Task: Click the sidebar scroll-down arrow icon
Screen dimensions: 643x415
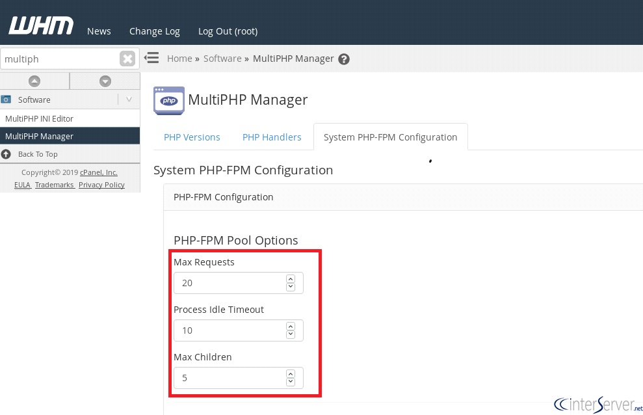Action: tap(105, 81)
